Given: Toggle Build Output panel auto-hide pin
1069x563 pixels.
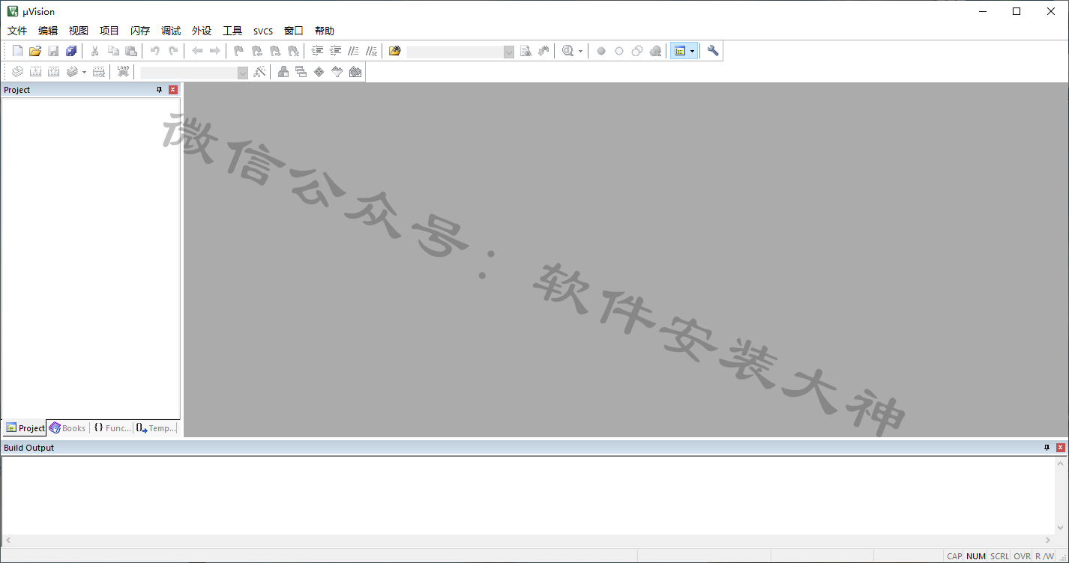Looking at the screenshot, I should click(1047, 448).
